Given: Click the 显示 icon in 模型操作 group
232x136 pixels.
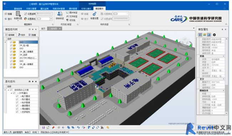Looking at the screenshot, I should (x=6, y=19).
